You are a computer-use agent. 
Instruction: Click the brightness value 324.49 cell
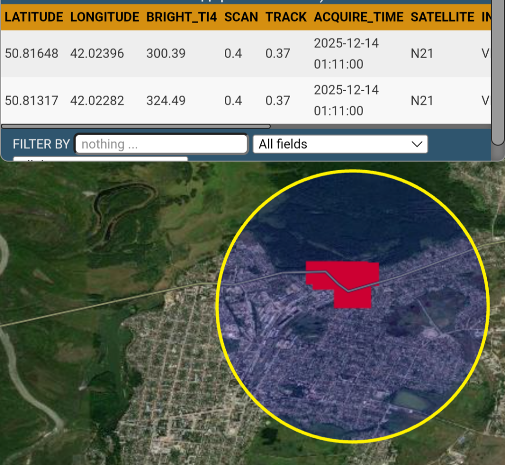point(166,101)
